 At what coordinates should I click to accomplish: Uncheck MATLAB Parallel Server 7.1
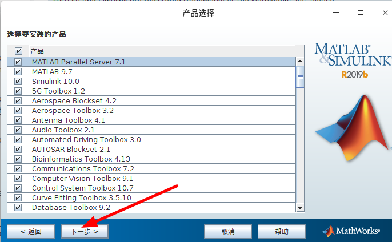18,62
